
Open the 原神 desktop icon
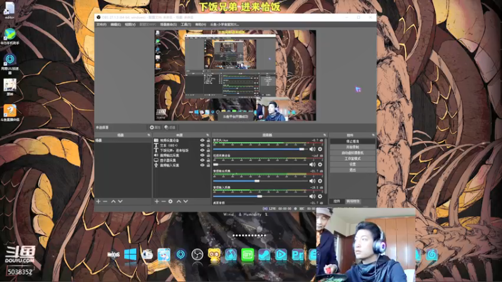[10, 87]
